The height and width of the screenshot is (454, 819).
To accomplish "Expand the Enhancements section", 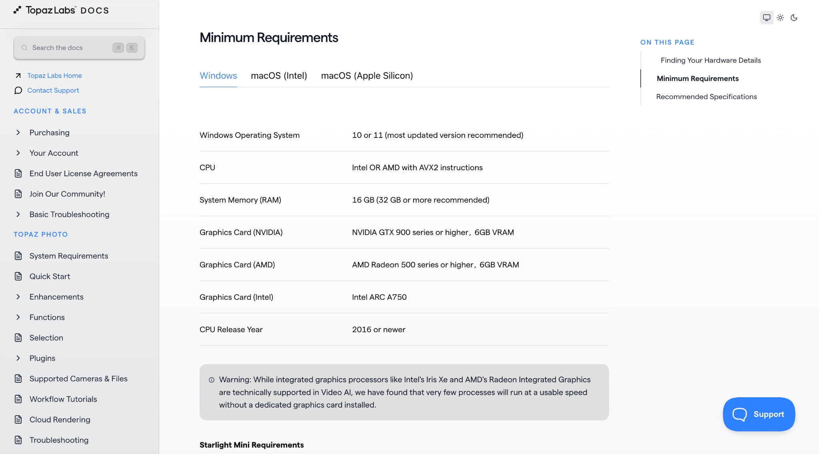I will [18, 297].
